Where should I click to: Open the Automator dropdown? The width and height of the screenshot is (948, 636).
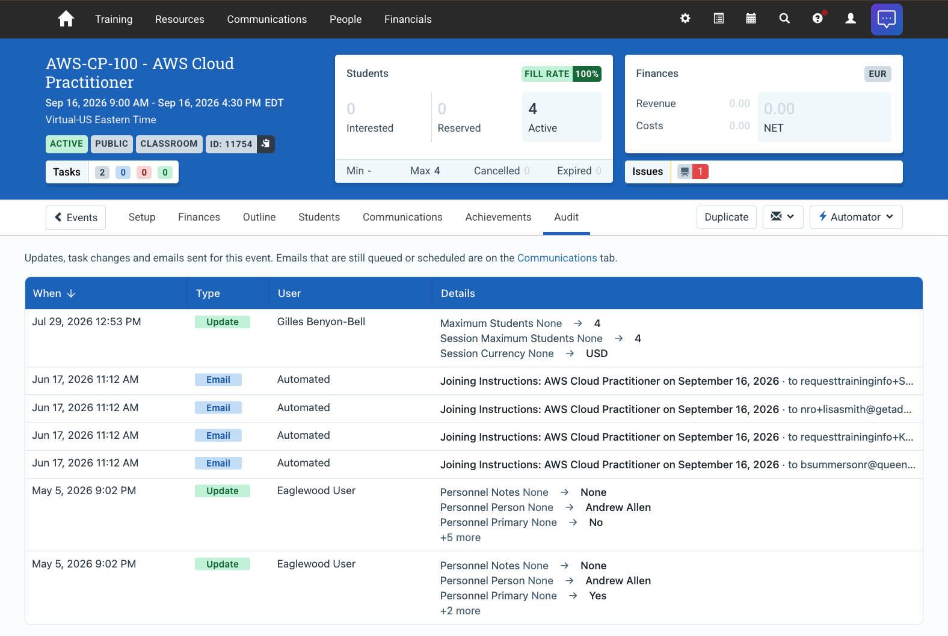(856, 217)
